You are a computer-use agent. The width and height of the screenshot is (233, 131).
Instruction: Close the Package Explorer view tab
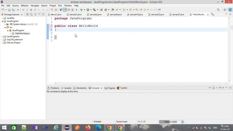(22, 15)
